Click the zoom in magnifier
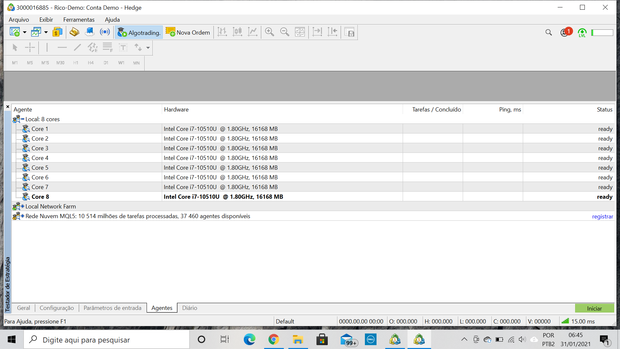This screenshot has width=620, height=349. (x=269, y=32)
